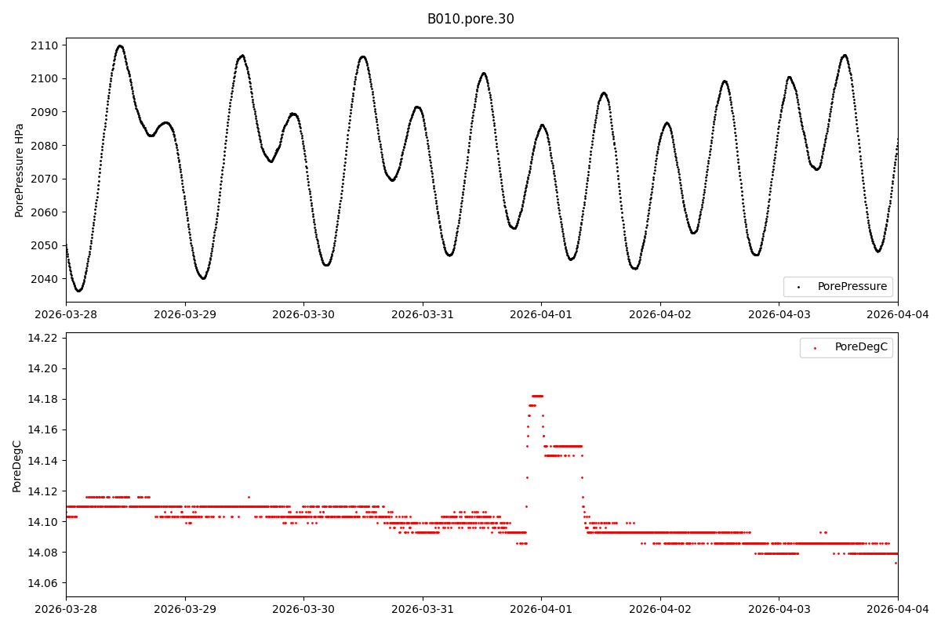Select the plot title B010.pore.30

pos(470,19)
